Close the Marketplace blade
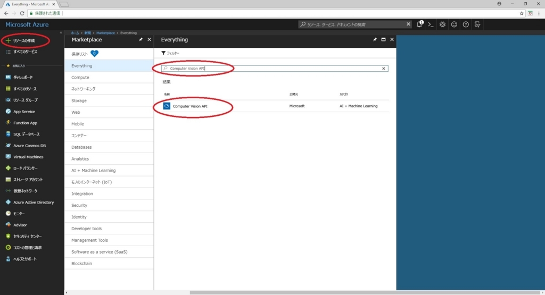The image size is (545, 295). (149, 39)
